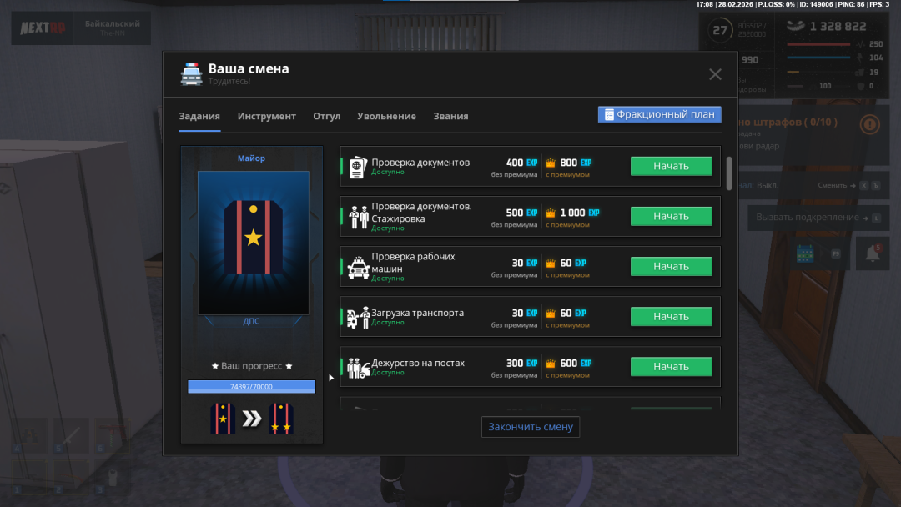This screenshot has height=507, width=901.
Task: Click the Загрузка транспорта task icon
Action: [x=358, y=317]
